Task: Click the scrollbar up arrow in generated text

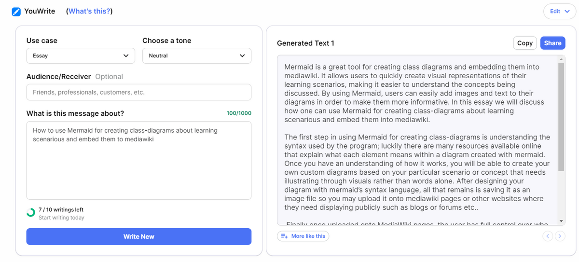Action: coord(561,59)
